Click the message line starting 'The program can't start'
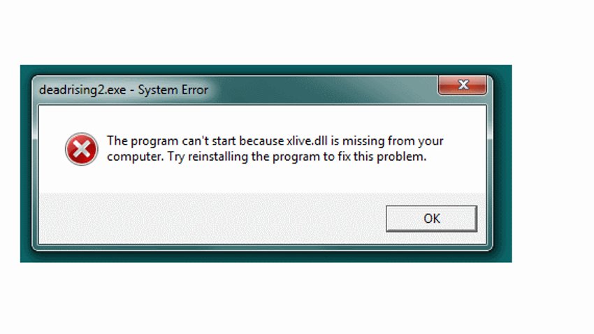The height and width of the screenshot is (334, 594). click(275, 141)
